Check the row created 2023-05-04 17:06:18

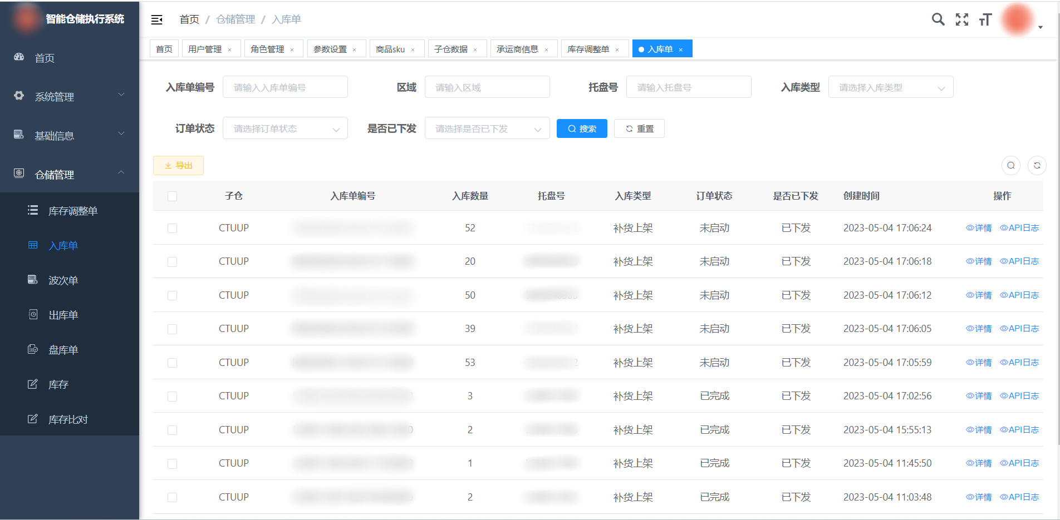pos(173,261)
